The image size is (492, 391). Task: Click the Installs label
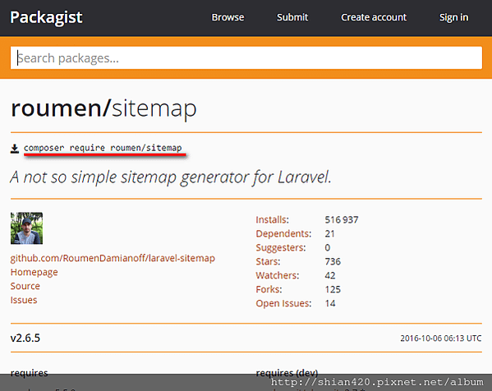(272, 219)
